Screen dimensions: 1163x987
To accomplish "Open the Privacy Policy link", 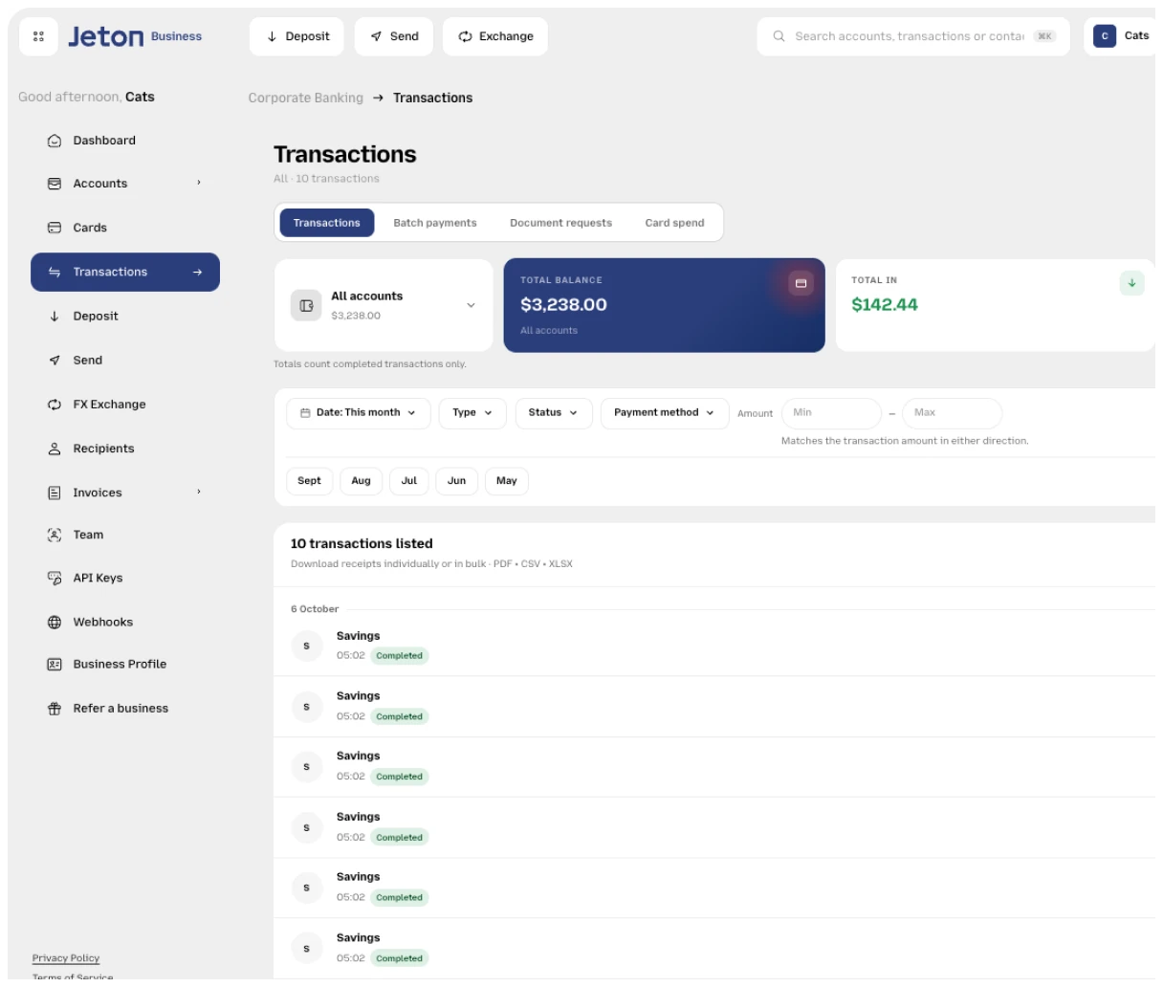I will (66, 958).
